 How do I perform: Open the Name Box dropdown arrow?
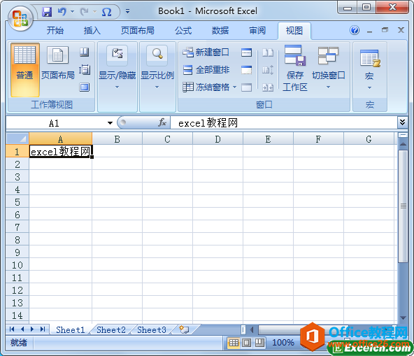coord(110,123)
